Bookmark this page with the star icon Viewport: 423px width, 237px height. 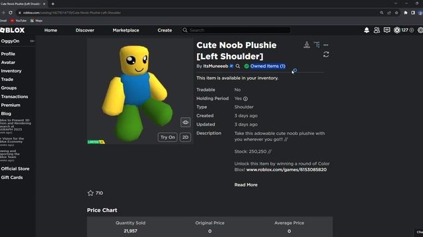(x=397, y=13)
